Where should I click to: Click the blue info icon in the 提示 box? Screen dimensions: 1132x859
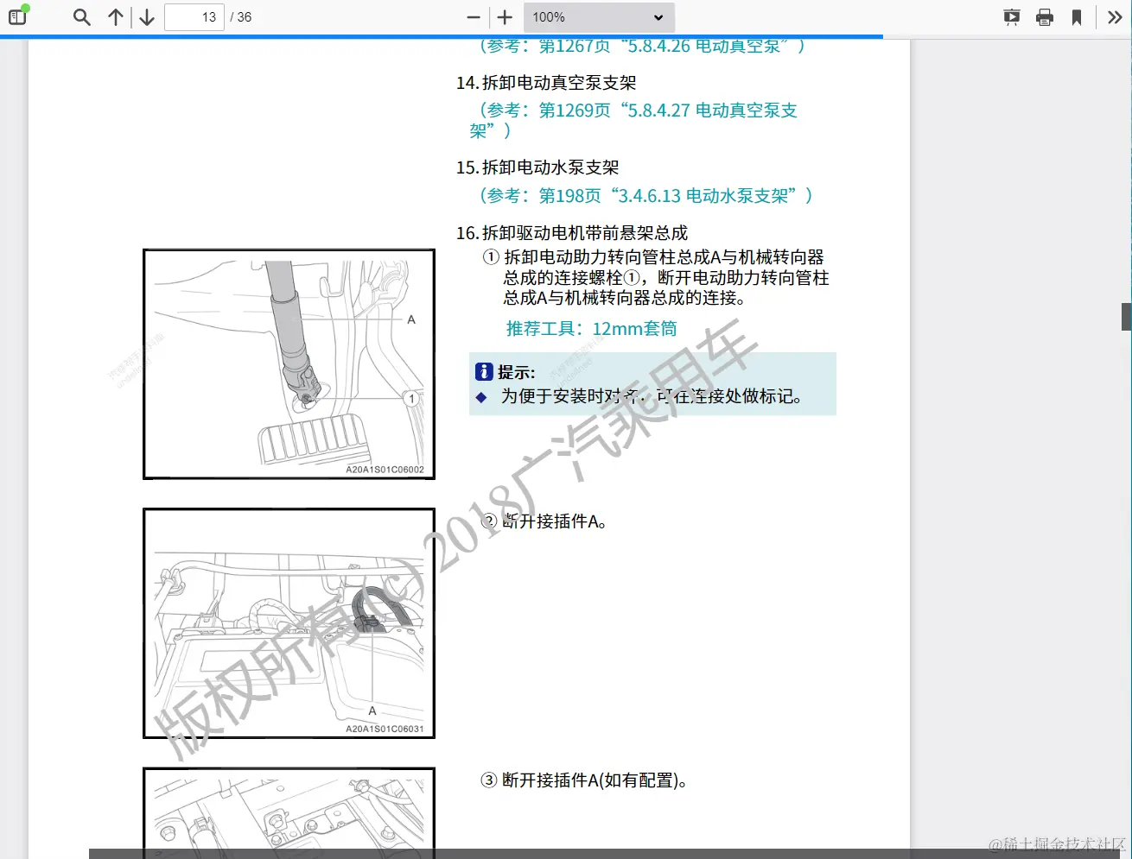[x=484, y=371]
